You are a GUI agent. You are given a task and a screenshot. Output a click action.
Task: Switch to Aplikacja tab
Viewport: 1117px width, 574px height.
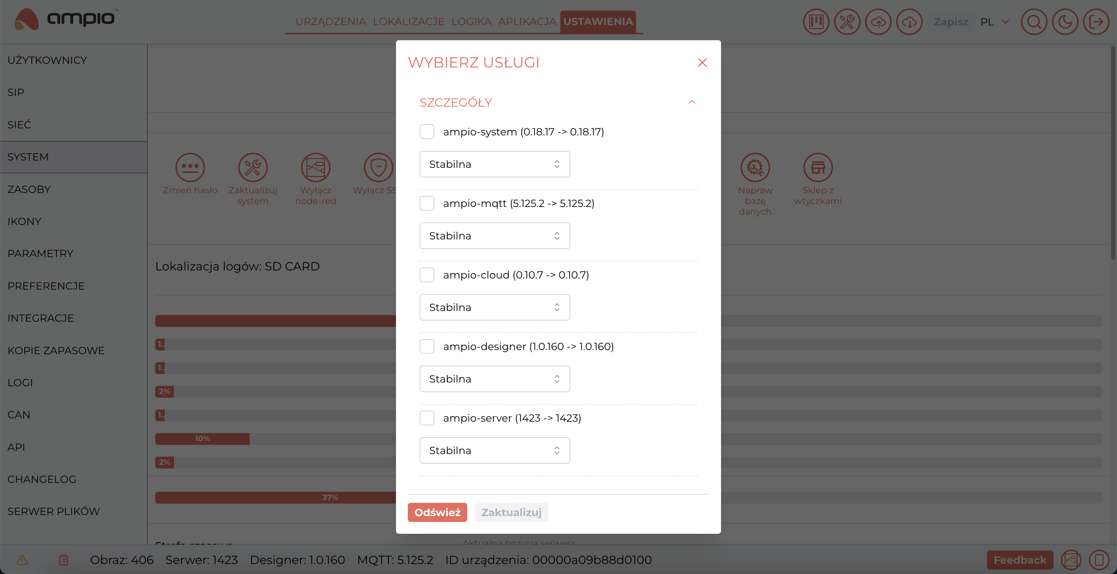527,21
